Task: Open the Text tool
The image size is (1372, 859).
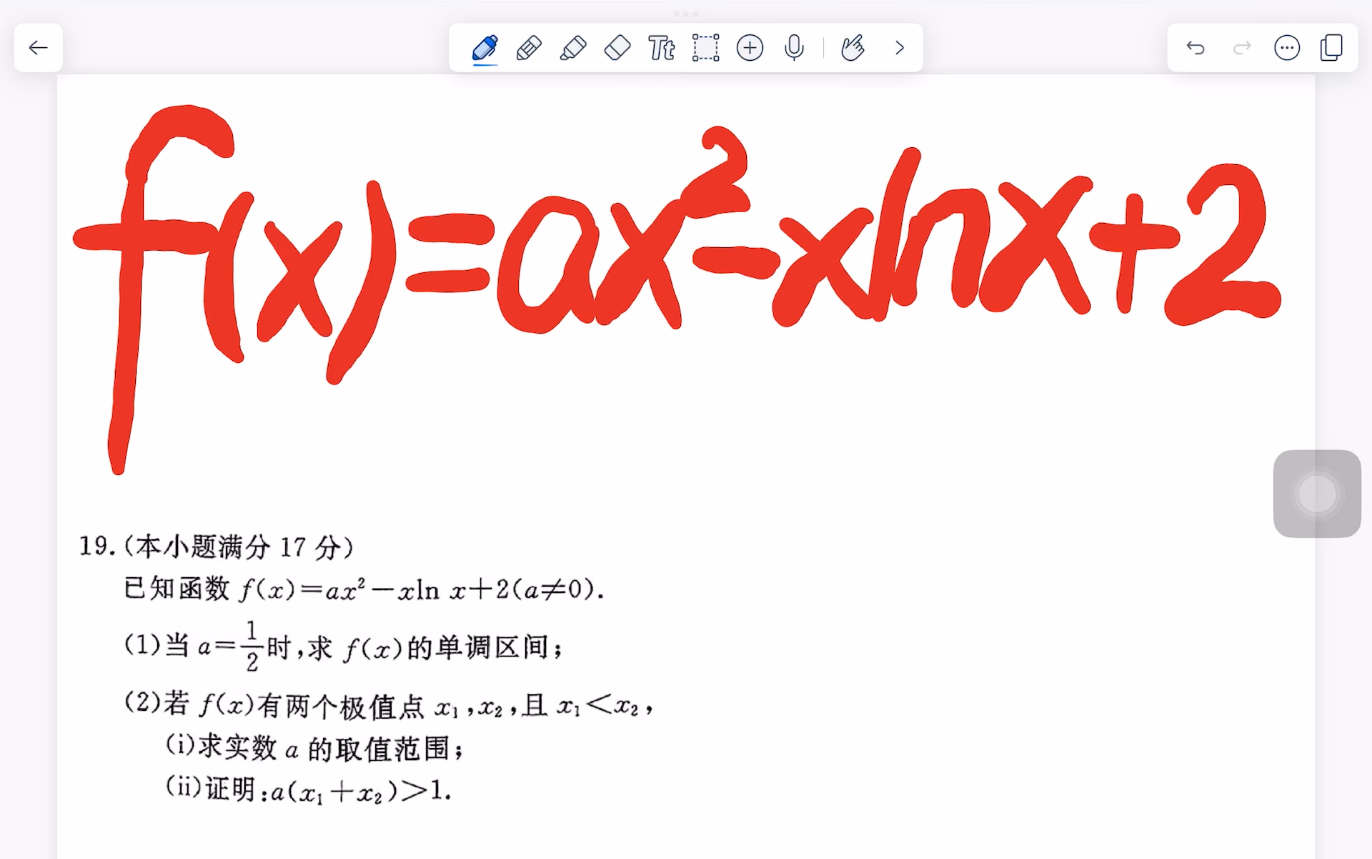Action: tap(662, 48)
